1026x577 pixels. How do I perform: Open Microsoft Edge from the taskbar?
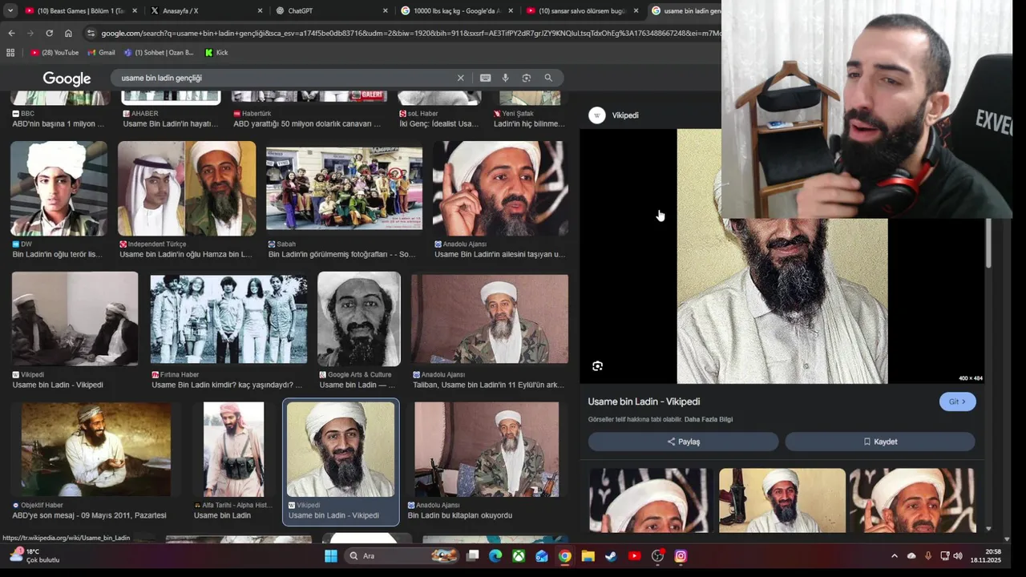[495, 555]
